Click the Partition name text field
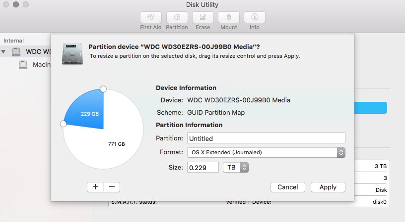Screen dimensions: 405x222 pos(266,138)
